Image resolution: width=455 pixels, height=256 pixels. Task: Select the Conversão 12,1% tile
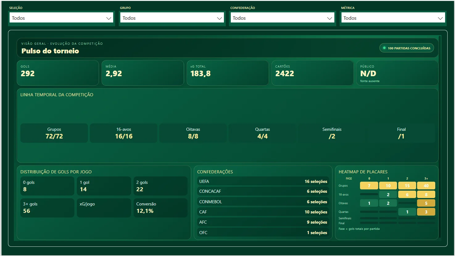tap(160, 208)
